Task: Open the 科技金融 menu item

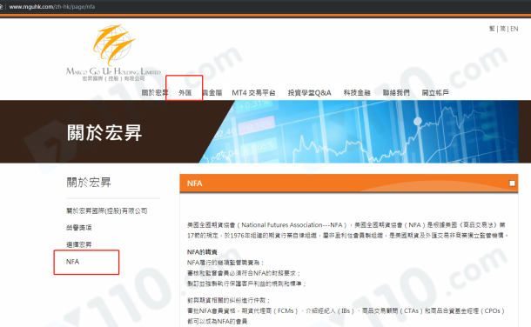Action: click(357, 93)
